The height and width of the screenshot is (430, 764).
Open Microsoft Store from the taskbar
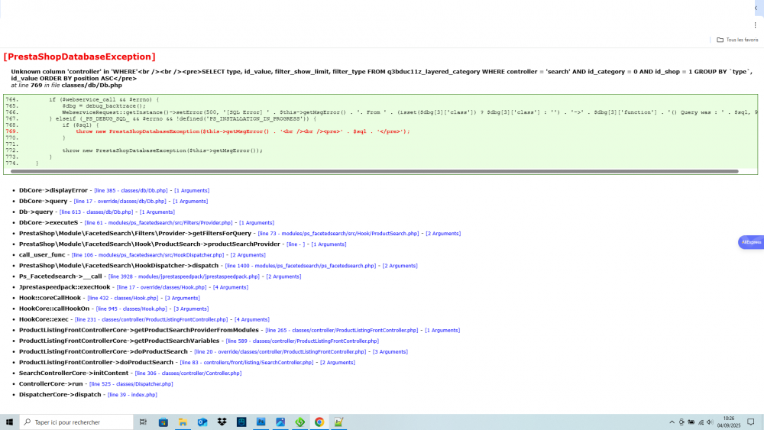pos(163,422)
